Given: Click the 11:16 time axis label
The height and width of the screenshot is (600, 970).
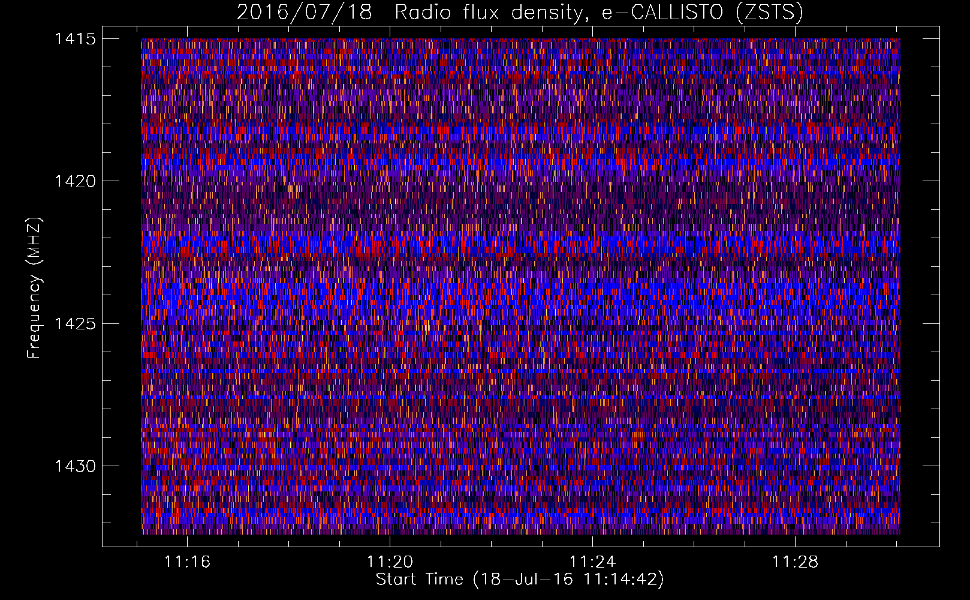Looking at the screenshot, I should [x=188, y=562].
